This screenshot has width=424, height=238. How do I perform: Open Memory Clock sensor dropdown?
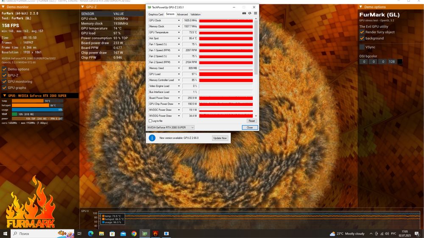179,26
